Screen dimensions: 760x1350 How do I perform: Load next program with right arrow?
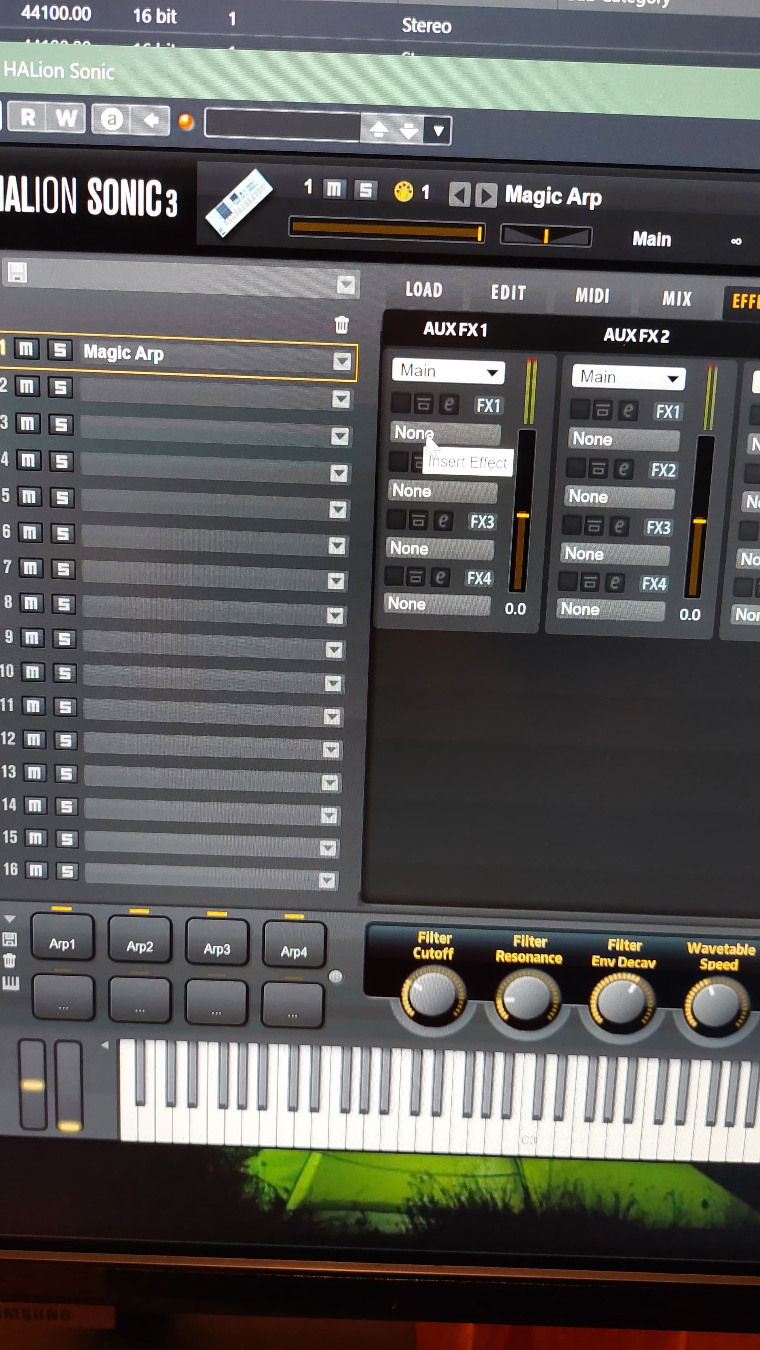pyautogui.click(x=486, y=196)
